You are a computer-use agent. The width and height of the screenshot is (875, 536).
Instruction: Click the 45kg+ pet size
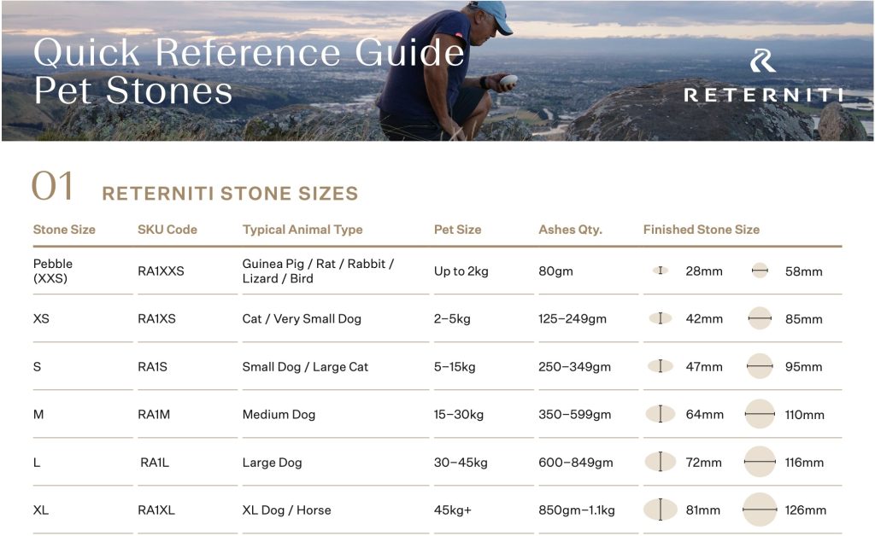[x=453, y=510]
